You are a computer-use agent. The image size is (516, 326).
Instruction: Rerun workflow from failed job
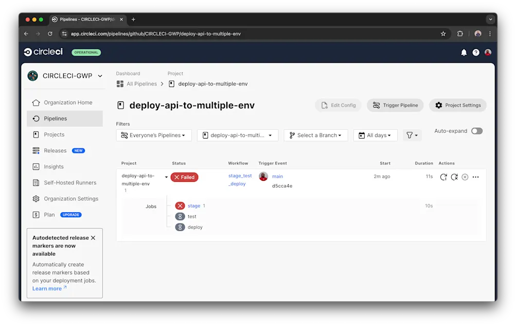[x=454, y=177]
